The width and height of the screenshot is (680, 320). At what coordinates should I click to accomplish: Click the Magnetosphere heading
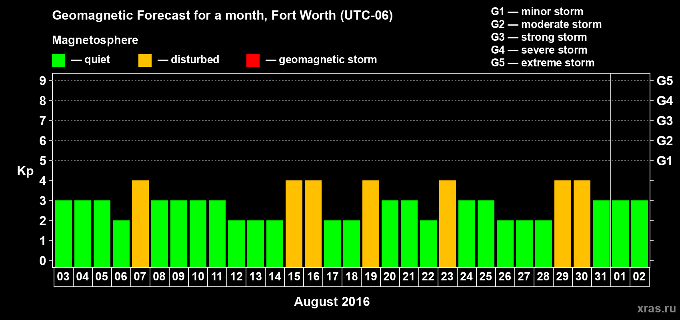tap(95, 40)
